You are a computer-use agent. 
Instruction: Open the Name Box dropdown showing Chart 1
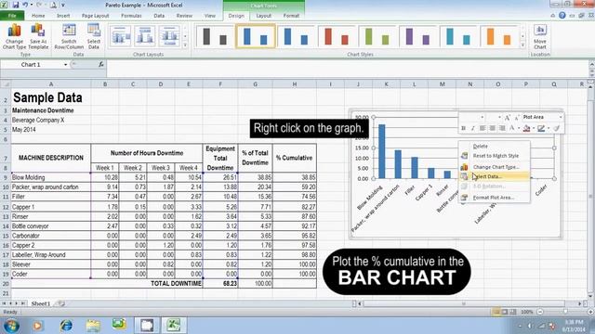[x=65, y=64]
